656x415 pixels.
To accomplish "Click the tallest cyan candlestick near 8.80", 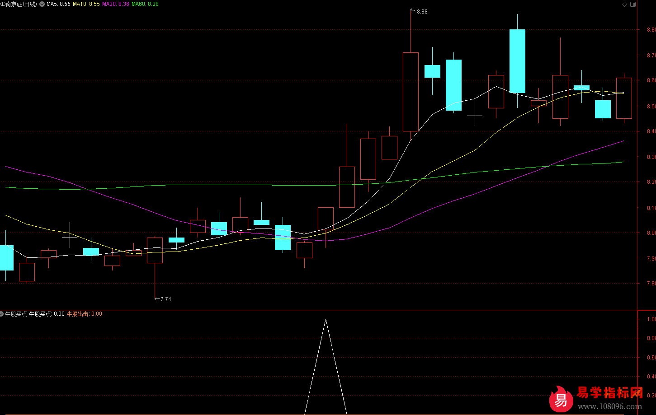I will pyautogui.click(x=517, y=61).
